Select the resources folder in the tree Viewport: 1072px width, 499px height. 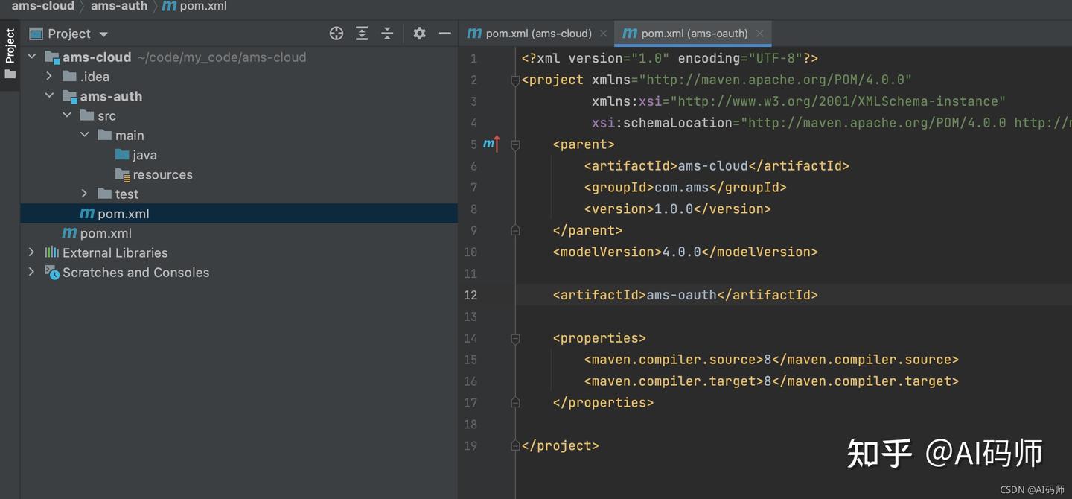point(162,175)
